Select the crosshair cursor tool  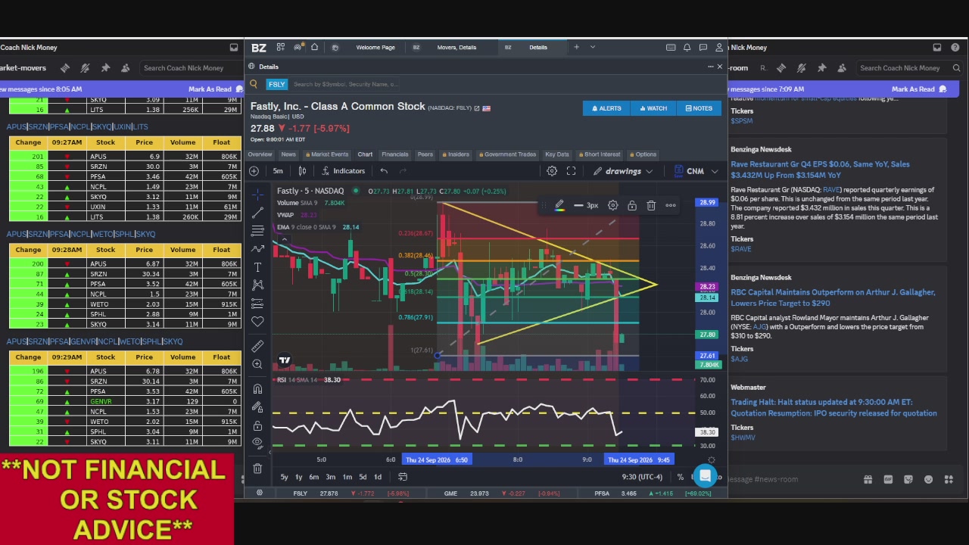(257, 194)
